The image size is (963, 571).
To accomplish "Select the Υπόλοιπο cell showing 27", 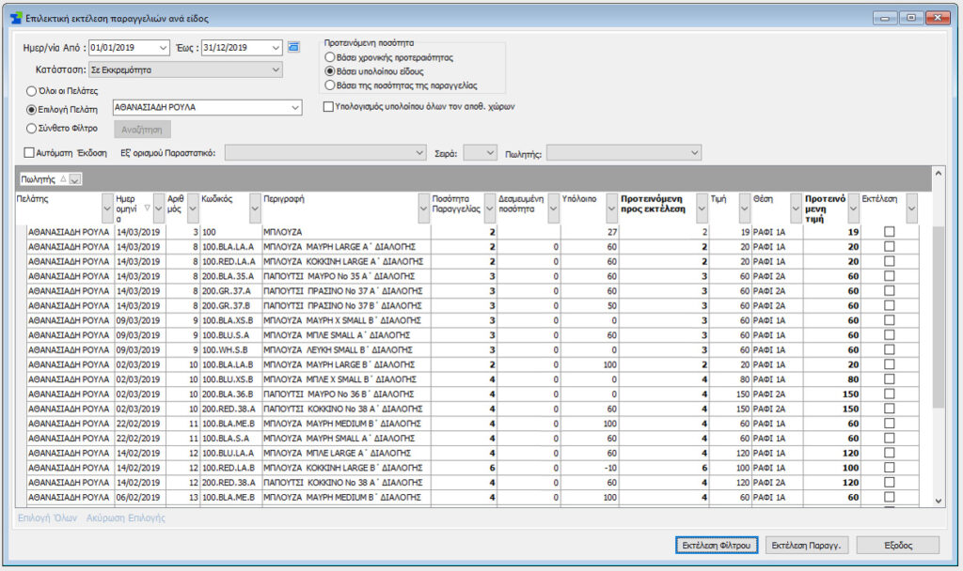I will coord(590,232).
